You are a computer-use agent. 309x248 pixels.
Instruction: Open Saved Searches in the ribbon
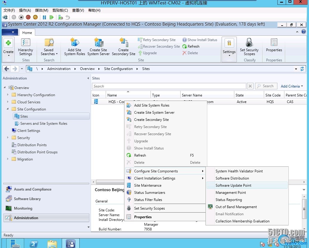(49, 47)
